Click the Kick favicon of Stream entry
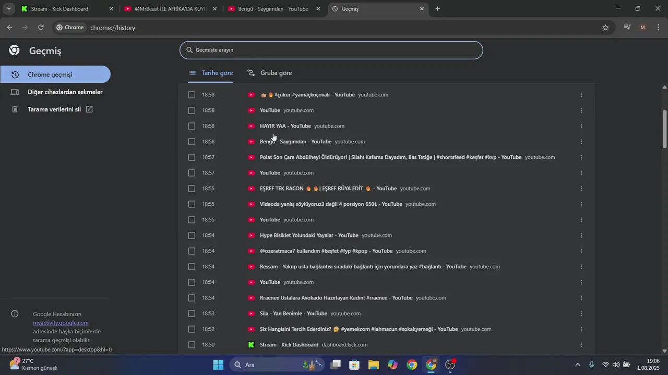This screenshot has height=375, width=668. [251, 345]
